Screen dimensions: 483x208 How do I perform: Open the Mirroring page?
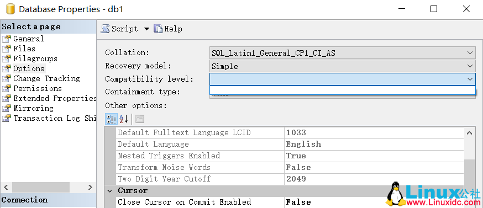(33, 108)
